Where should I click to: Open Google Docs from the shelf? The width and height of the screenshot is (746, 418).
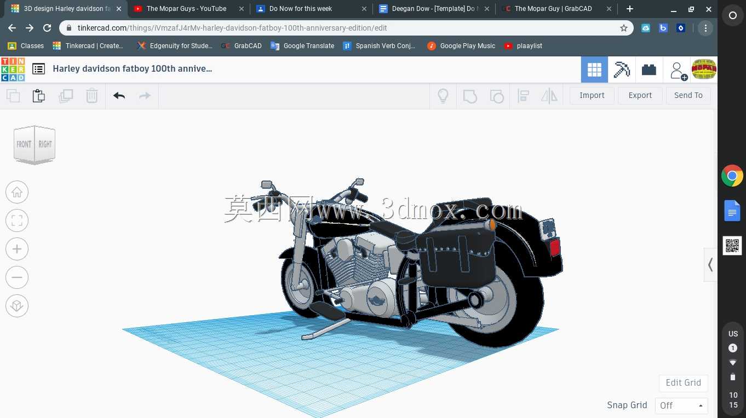pyautogui.click(x=732, y=211)
